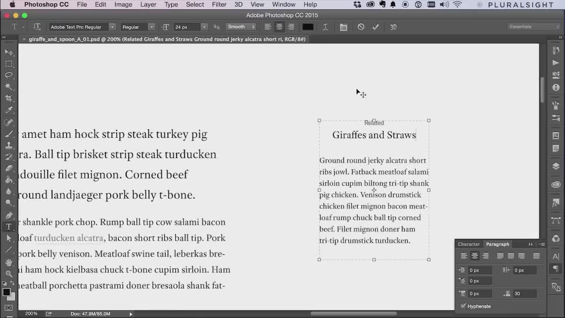Select the Zoom tool
The image size is (565, 318).
[x=8, y=274]
